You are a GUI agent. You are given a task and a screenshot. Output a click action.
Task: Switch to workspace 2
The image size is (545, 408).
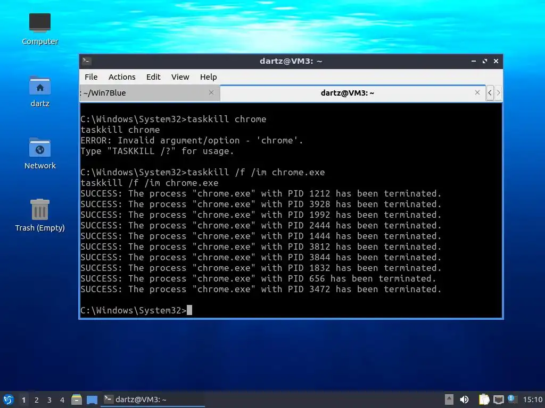37,400
